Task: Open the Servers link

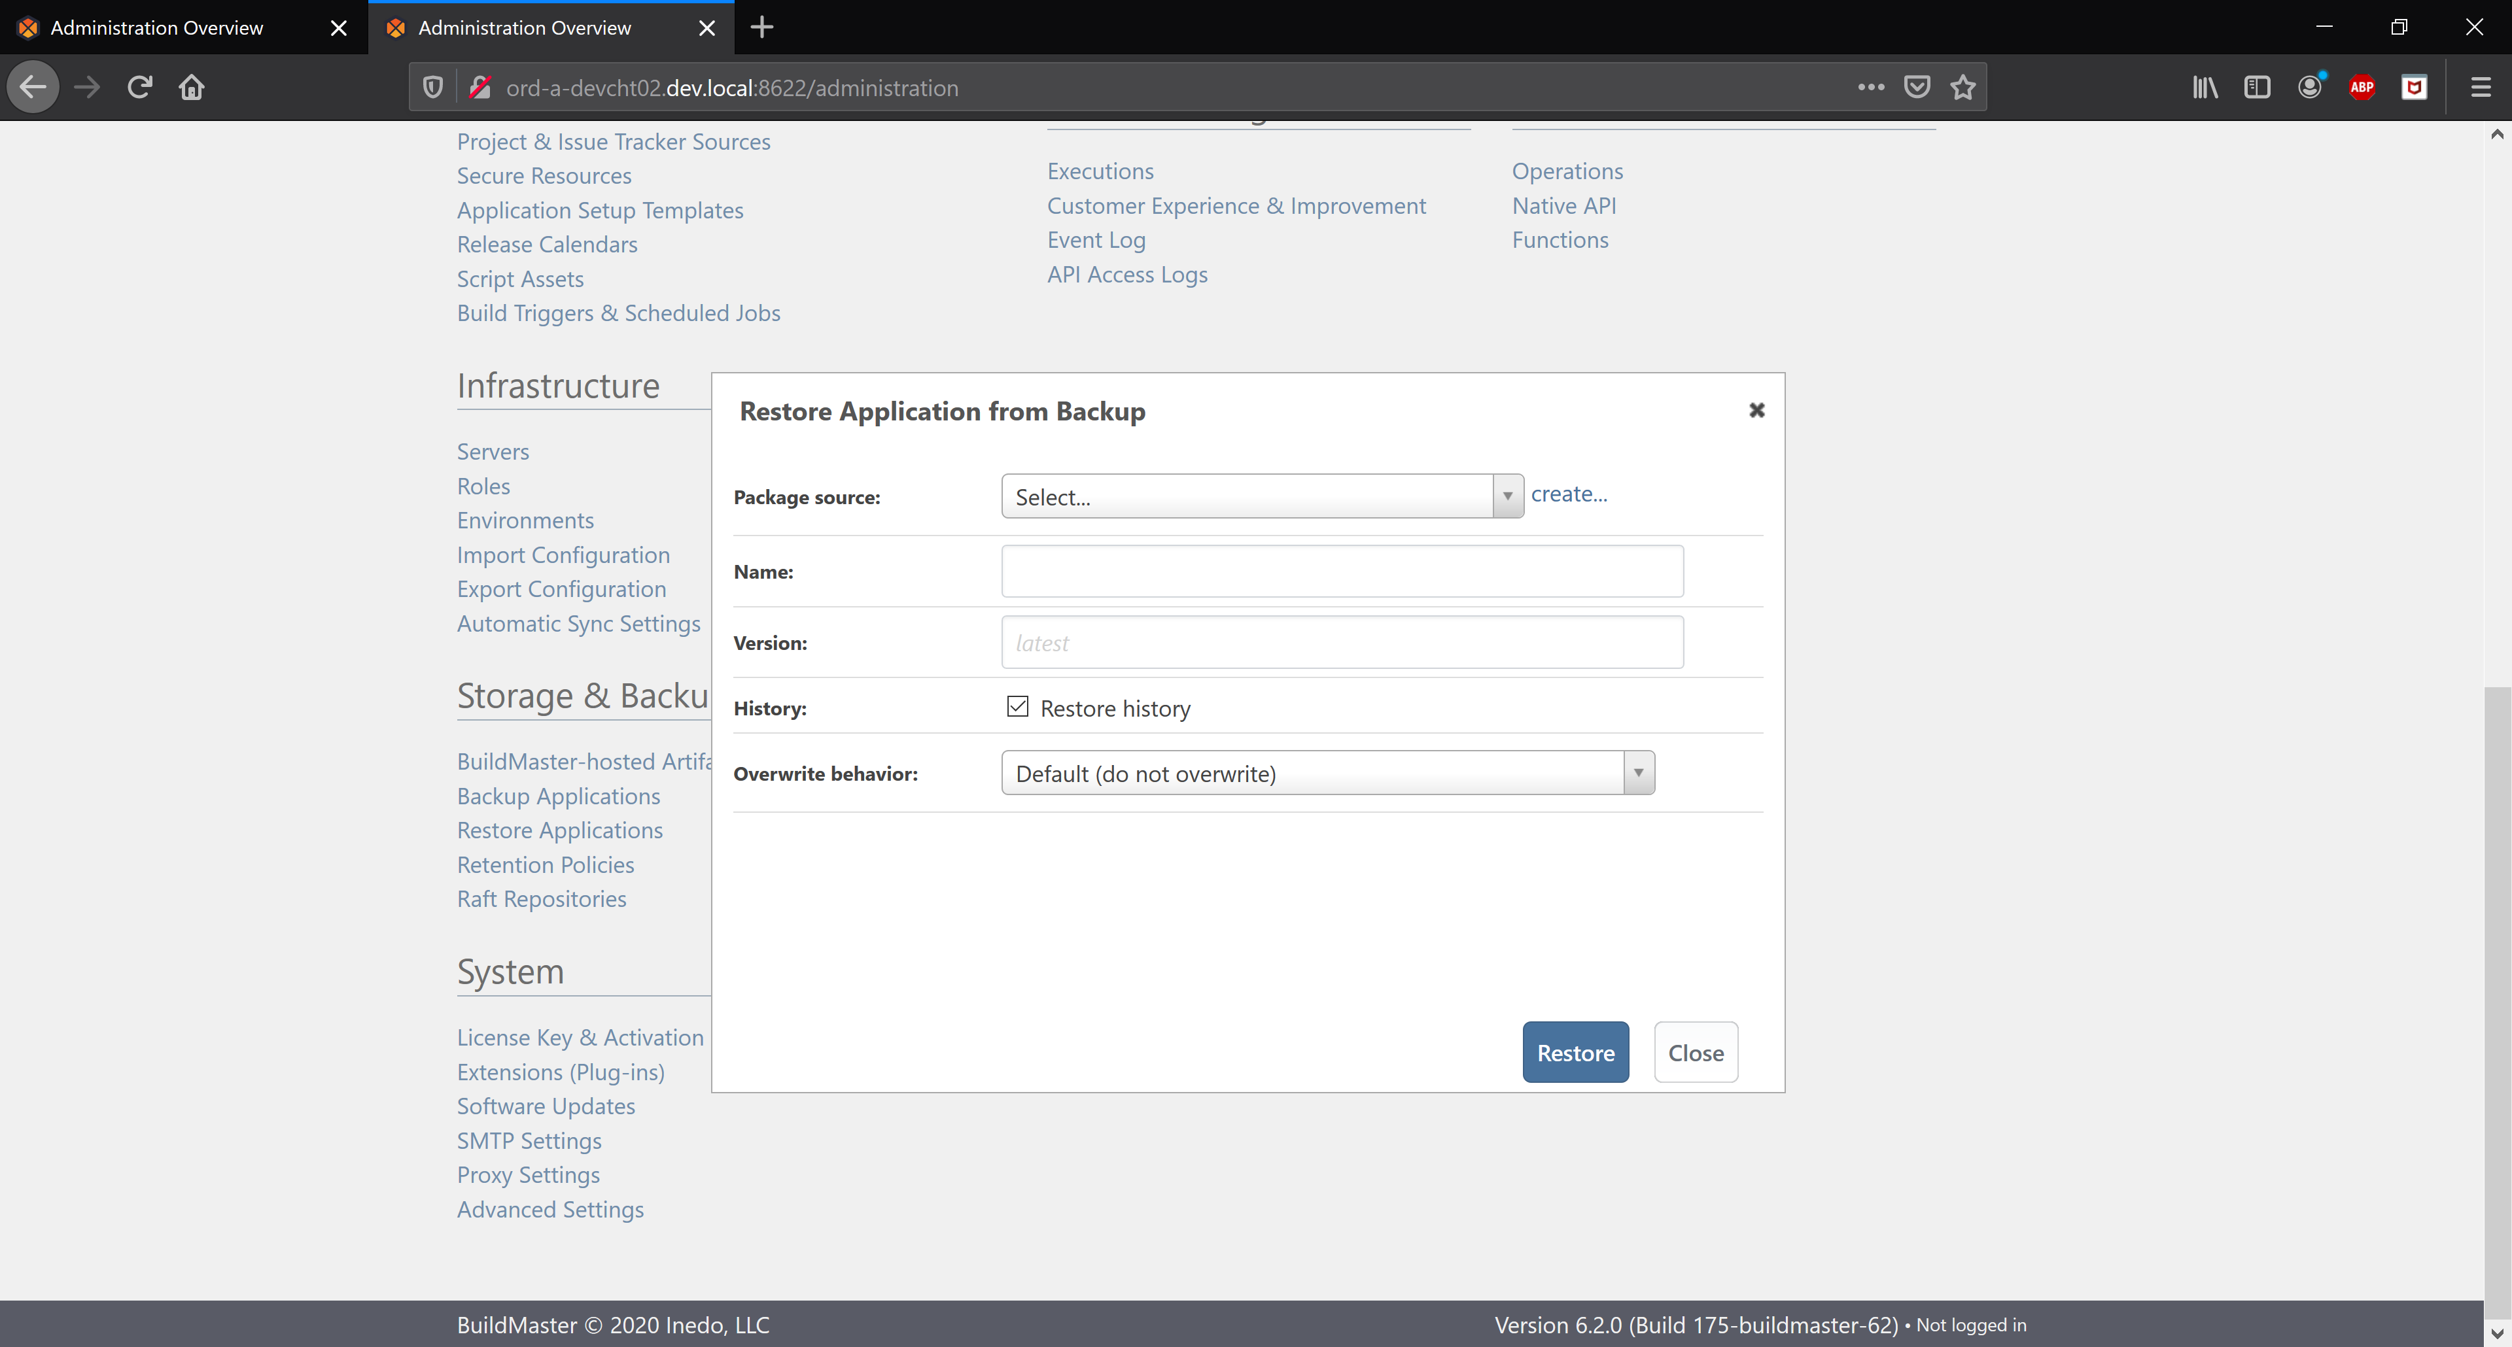Action: pyautogui.click(x=493, y=452)
